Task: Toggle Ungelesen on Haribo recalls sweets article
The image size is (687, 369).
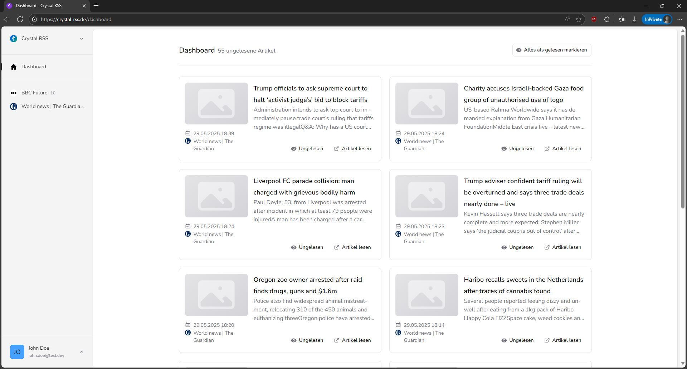Action: (517, 340)
